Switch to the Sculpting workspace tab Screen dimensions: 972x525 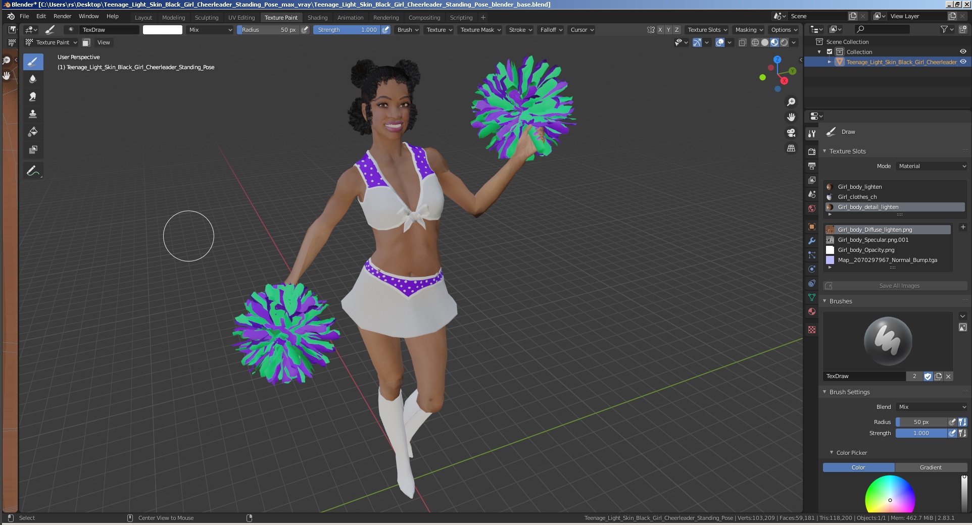tap(207, 18)
